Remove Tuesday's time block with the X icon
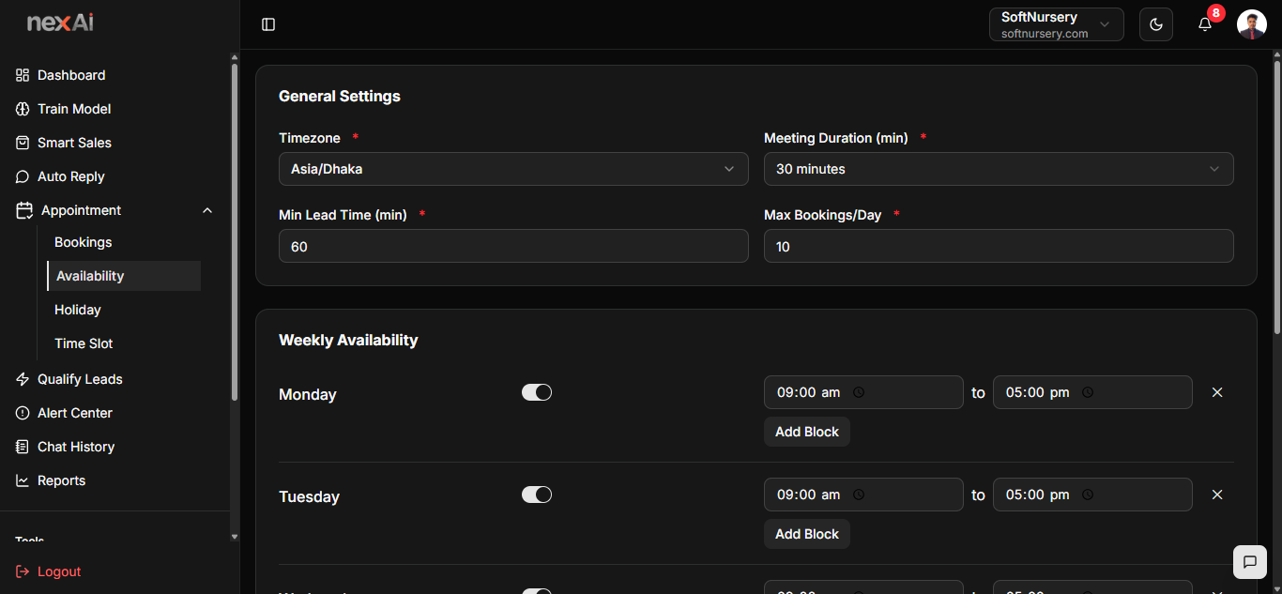This screenshot has height=594, width=1282. (x=1217, y=495)
